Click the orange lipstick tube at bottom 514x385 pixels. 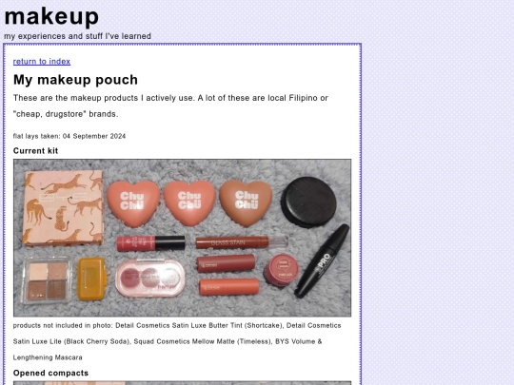[228, 287]
